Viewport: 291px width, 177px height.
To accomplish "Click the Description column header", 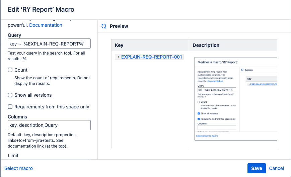I will tap(206, 45).
